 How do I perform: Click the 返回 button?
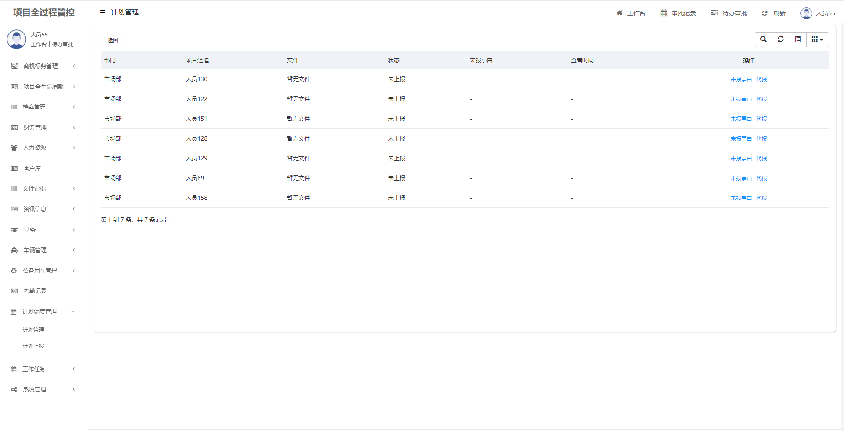point(113,40)
